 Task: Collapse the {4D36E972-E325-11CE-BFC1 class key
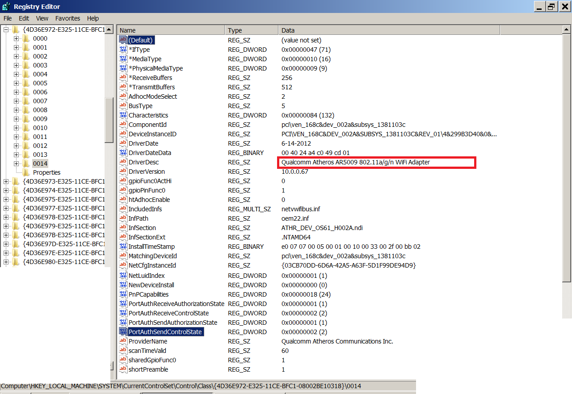[x=6, y=29]
